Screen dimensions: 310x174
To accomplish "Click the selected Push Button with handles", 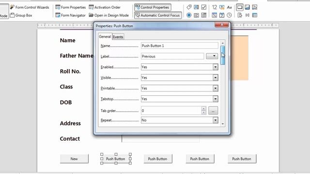I will (116, 159).
